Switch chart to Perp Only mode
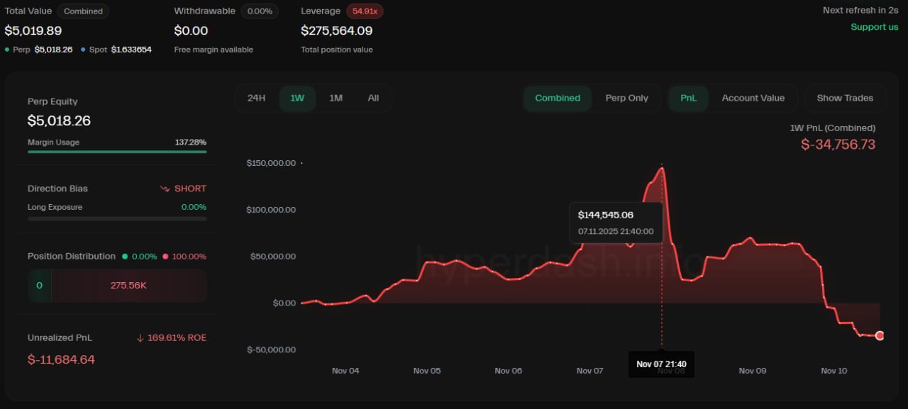This screenshot has height=409, width=908. point(626,99)
